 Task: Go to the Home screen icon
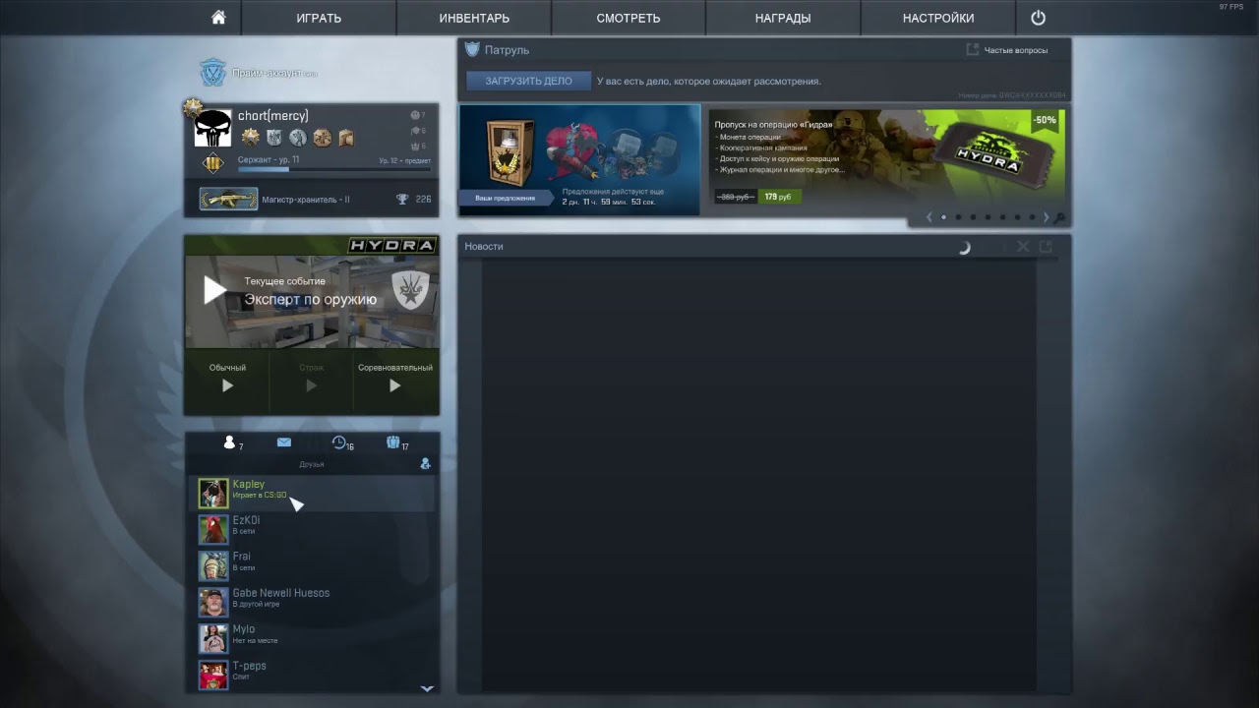(x=218, y=18)
